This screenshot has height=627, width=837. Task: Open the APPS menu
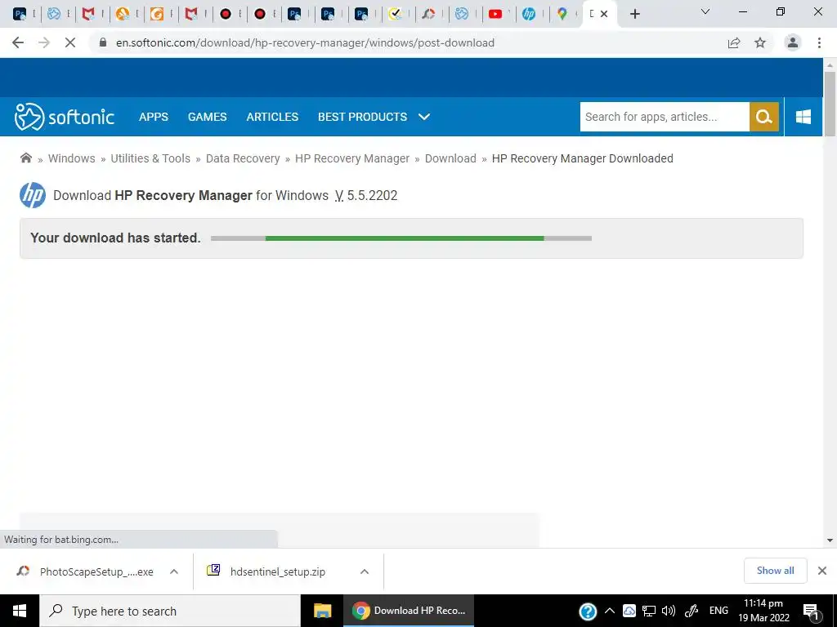pos(153,117)
